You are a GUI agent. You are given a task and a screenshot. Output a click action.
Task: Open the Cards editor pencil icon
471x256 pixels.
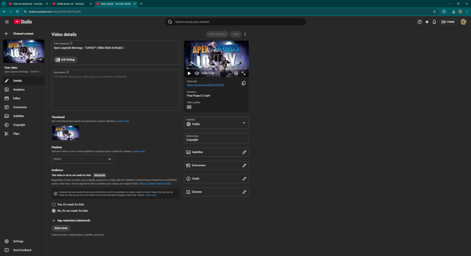[244, 179]
